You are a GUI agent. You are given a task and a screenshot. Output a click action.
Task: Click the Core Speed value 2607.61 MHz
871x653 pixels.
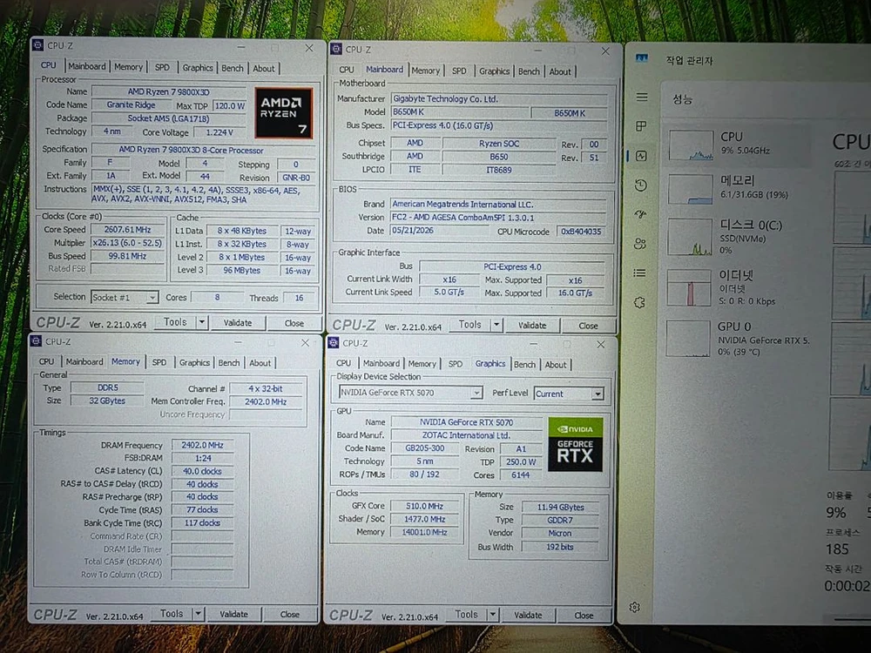tap(128, 229)
